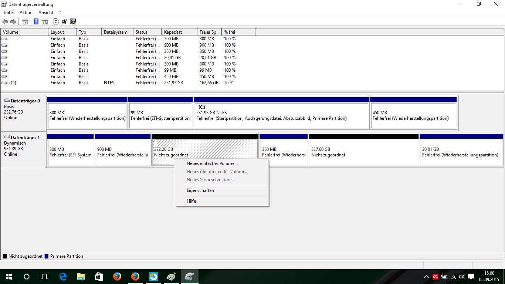
Task: Click greyed Neues Stripesetvolume... entry
Action: (x=221, y=180)
